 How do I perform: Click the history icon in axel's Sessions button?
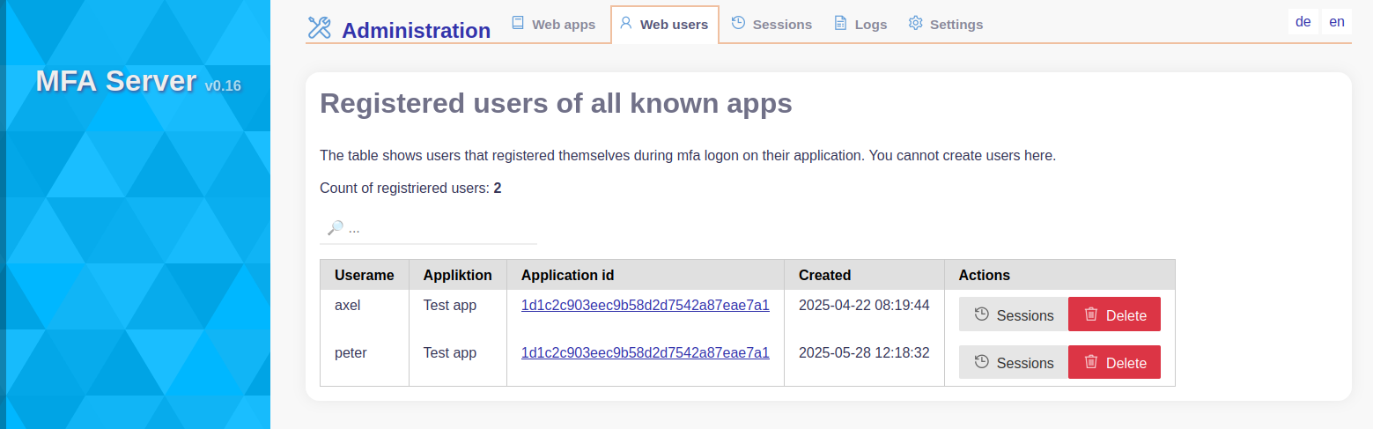point(981,314)
